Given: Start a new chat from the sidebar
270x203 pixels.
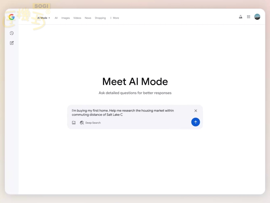Looking at the screenshot, I should click(12, 43).
